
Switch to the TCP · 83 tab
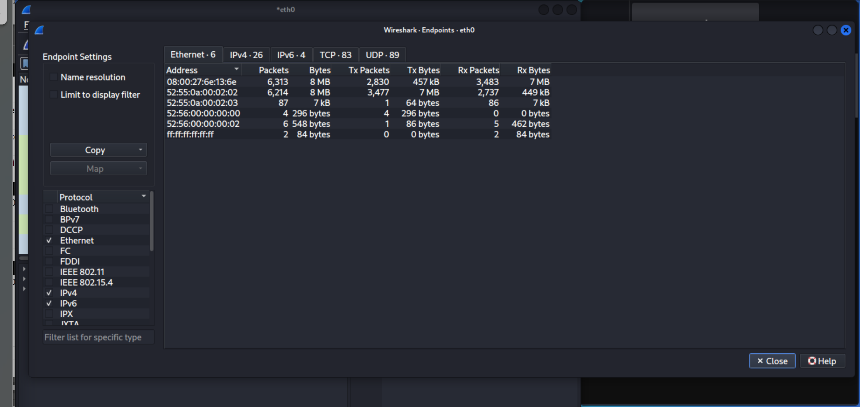(336, 55)
